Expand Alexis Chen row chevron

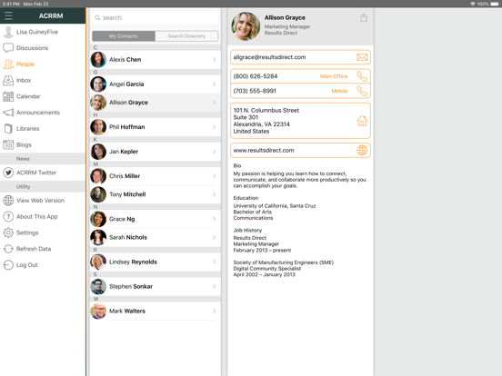214,59
